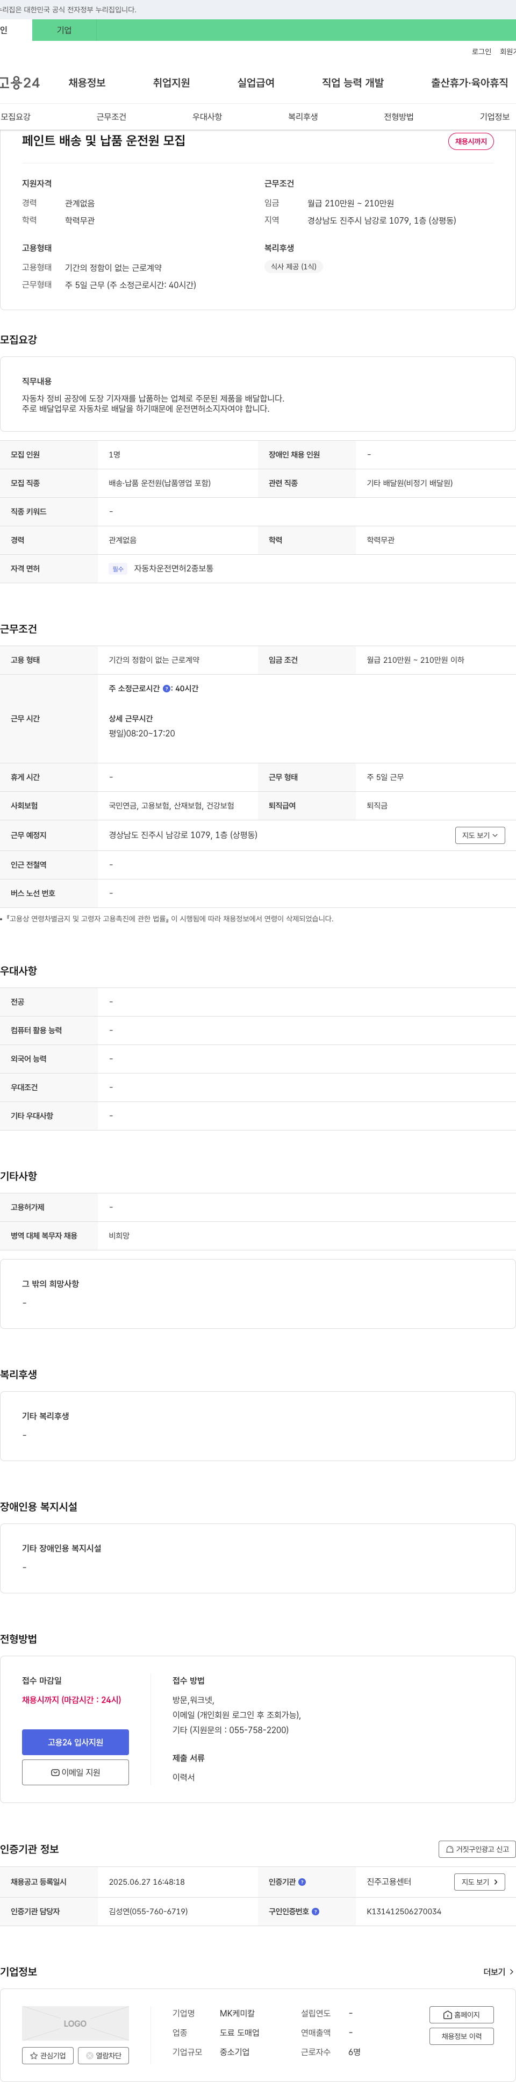Click the help icon beside 주 소정근로시간
This screenshot has width=516, height=2082.
tap(166, 689)
